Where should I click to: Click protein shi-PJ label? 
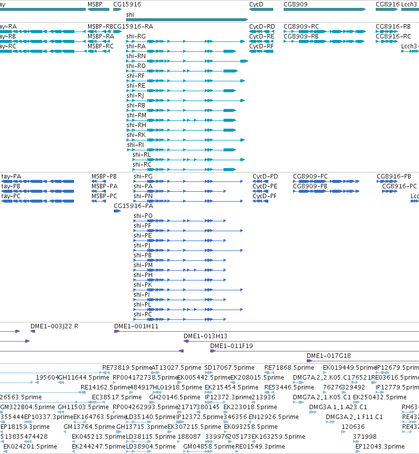(142, 245)
